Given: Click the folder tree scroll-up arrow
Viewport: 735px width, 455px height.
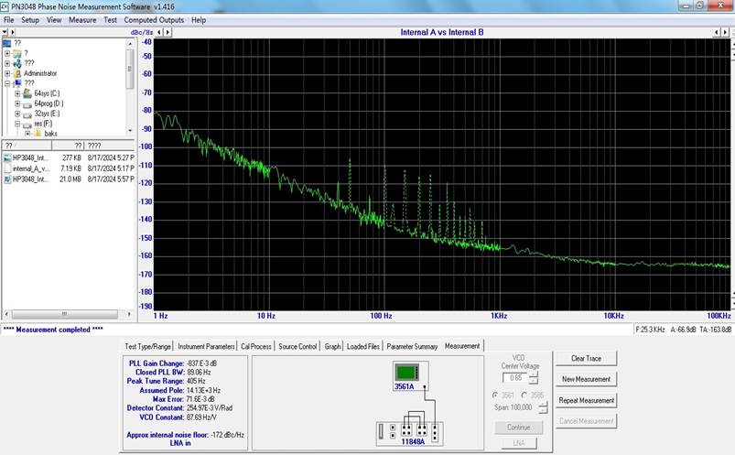Looking at the screenshot, I should [130, 44].
